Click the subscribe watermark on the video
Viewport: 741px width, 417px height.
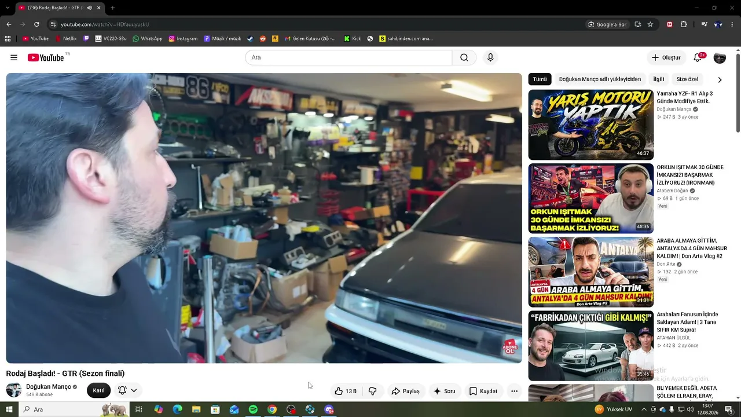click(x=510, y=347)
